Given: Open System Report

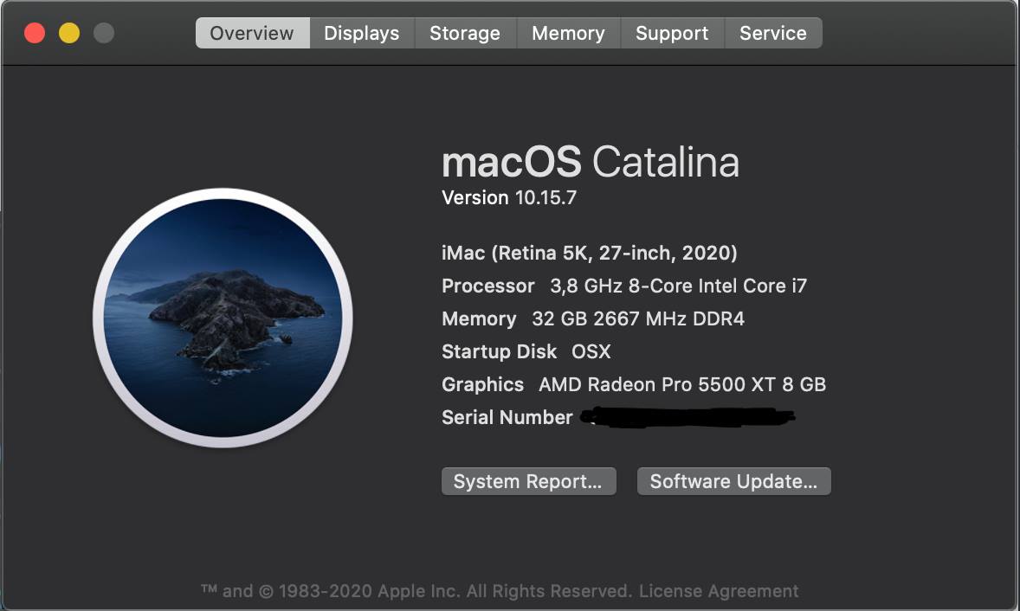Looking at the screenshot, I should [528, 481].
